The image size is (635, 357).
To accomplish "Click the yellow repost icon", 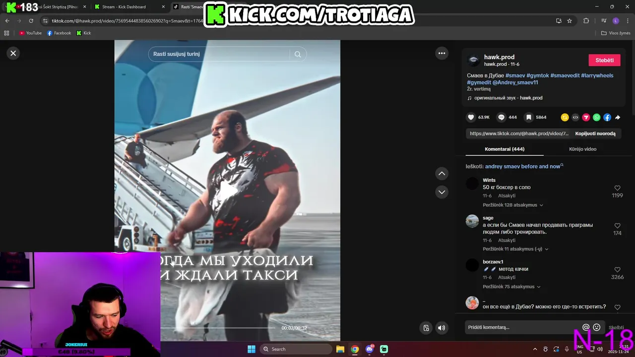I will pyautogui.click(x=565, y=118).
